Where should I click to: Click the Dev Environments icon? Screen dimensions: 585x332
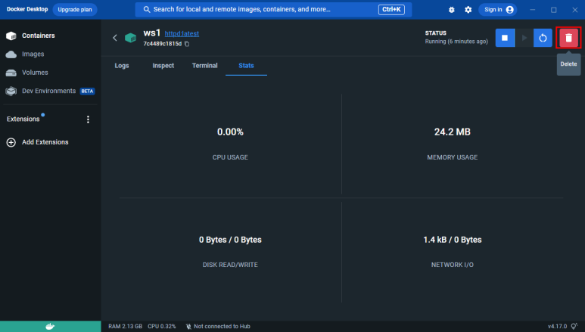(11, 91)
